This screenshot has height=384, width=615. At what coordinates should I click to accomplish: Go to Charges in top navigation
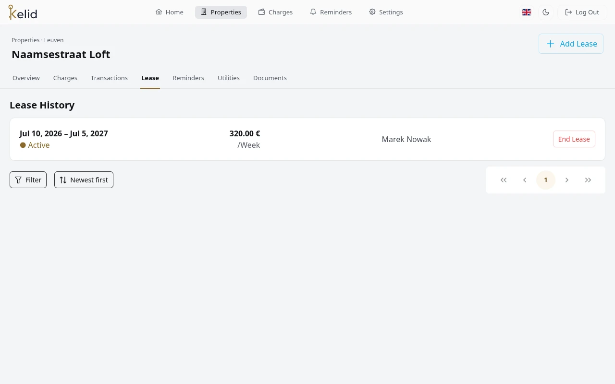tap(275, 12)
